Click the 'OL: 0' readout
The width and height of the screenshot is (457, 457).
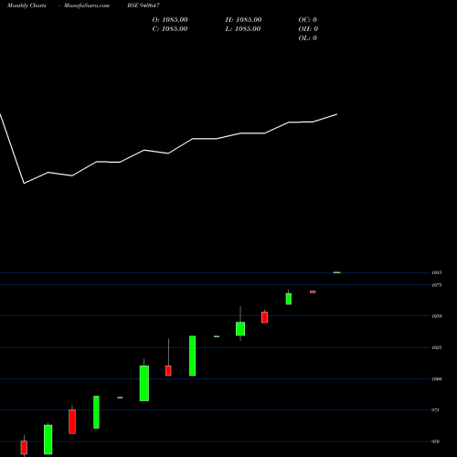[x=307, y=38]
